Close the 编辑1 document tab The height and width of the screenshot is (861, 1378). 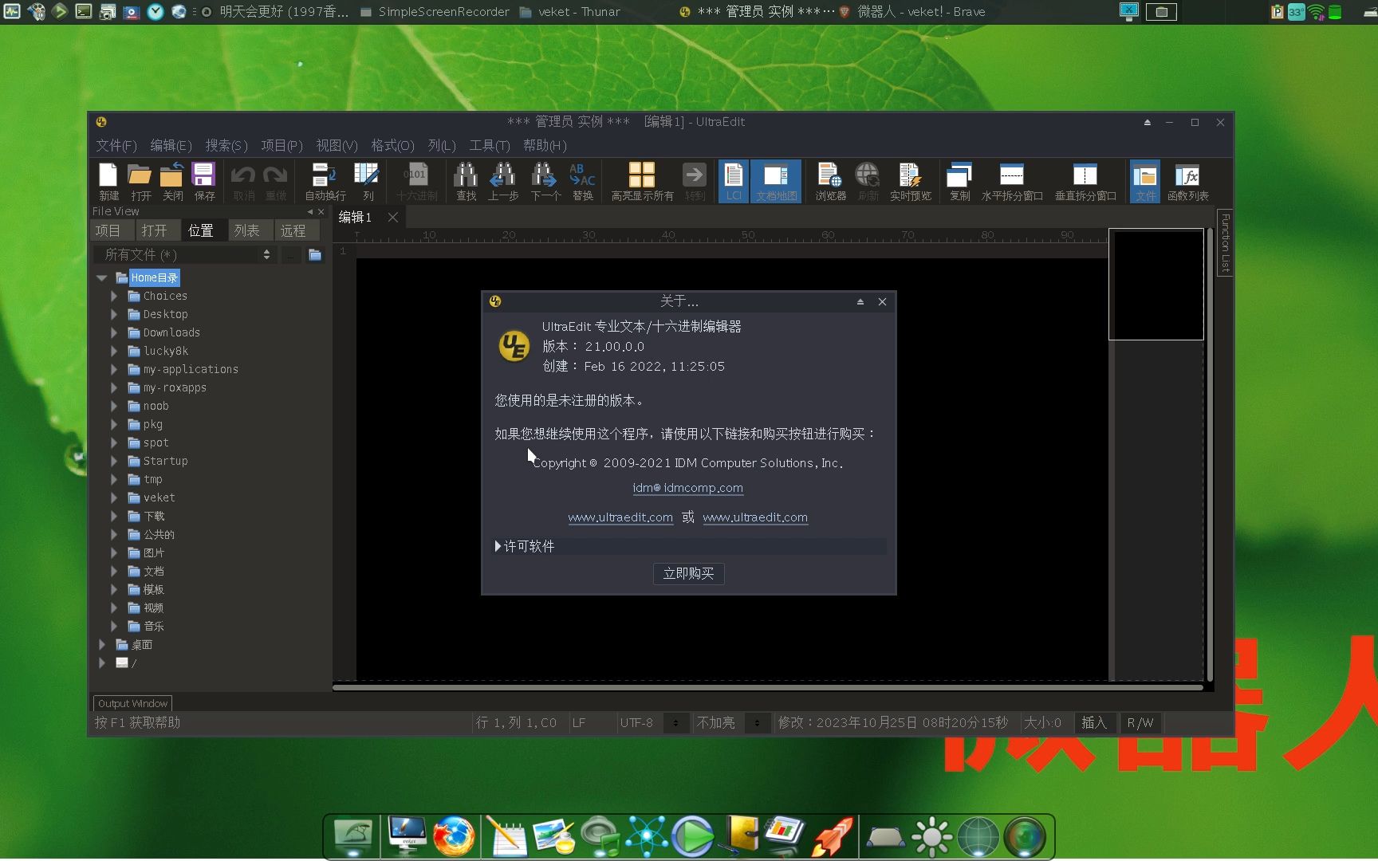(393, 217)
